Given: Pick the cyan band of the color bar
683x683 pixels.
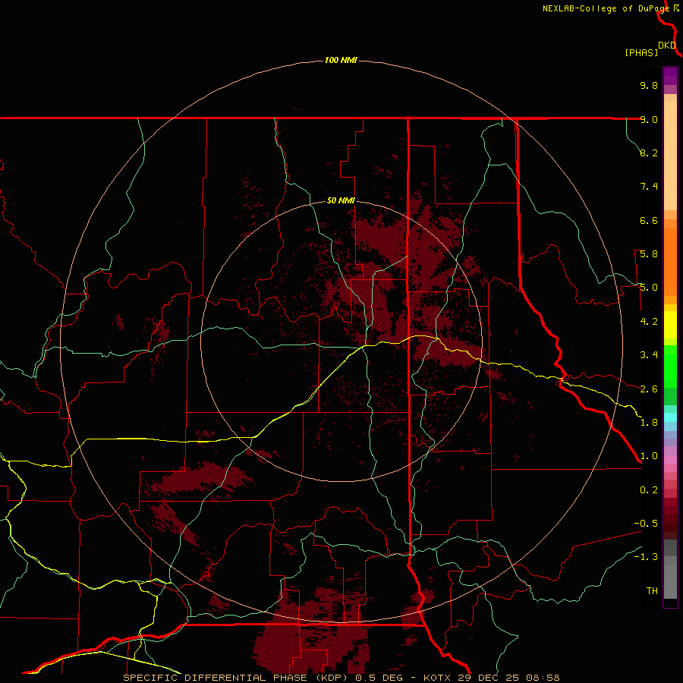Looking at the screenshot, I should point(670,417).
